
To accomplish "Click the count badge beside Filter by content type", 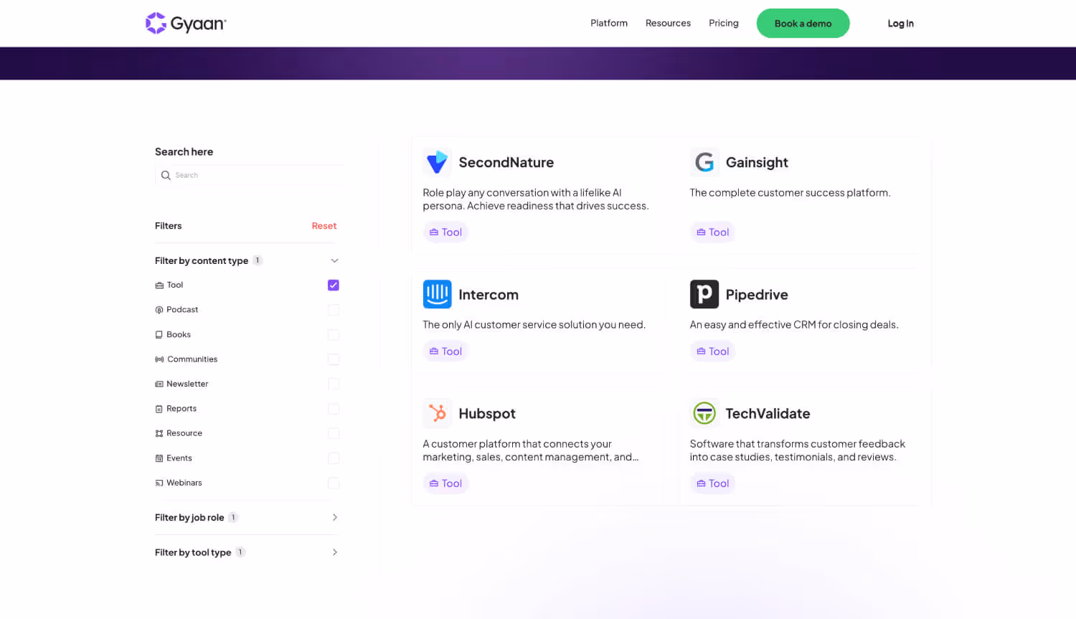I will (x=258, y=260).
